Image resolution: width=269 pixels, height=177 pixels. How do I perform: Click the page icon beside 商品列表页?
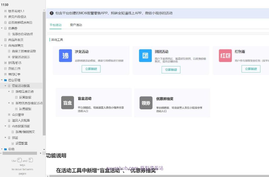pyautogui.click(x=5, y=40)
